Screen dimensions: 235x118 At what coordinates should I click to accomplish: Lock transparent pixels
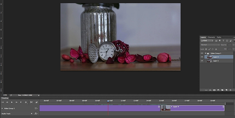coord(206,49)
